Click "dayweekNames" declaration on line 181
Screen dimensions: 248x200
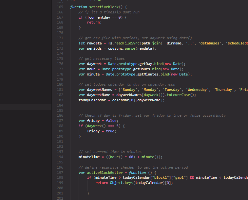point(100,90)
